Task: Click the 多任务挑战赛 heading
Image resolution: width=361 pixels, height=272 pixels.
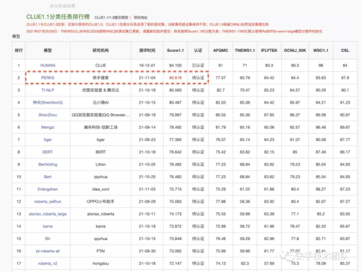Action: tap(63, 6)
